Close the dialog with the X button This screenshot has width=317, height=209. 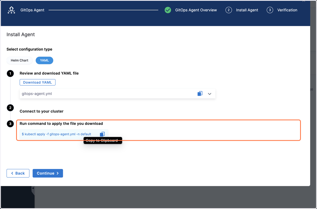(x=304, y=1)
